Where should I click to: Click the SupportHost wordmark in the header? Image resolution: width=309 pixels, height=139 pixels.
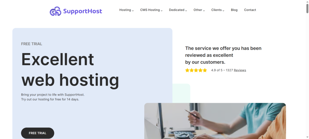point(83,11)
